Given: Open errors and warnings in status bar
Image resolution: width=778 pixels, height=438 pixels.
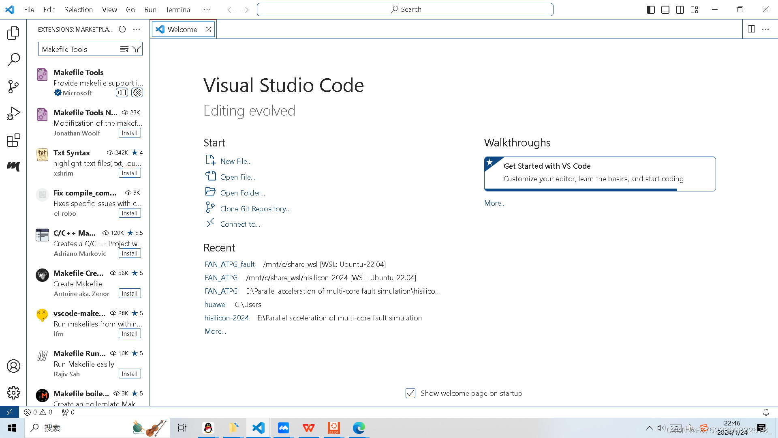Looking at the screenshot, I should [x=38, y=412].
